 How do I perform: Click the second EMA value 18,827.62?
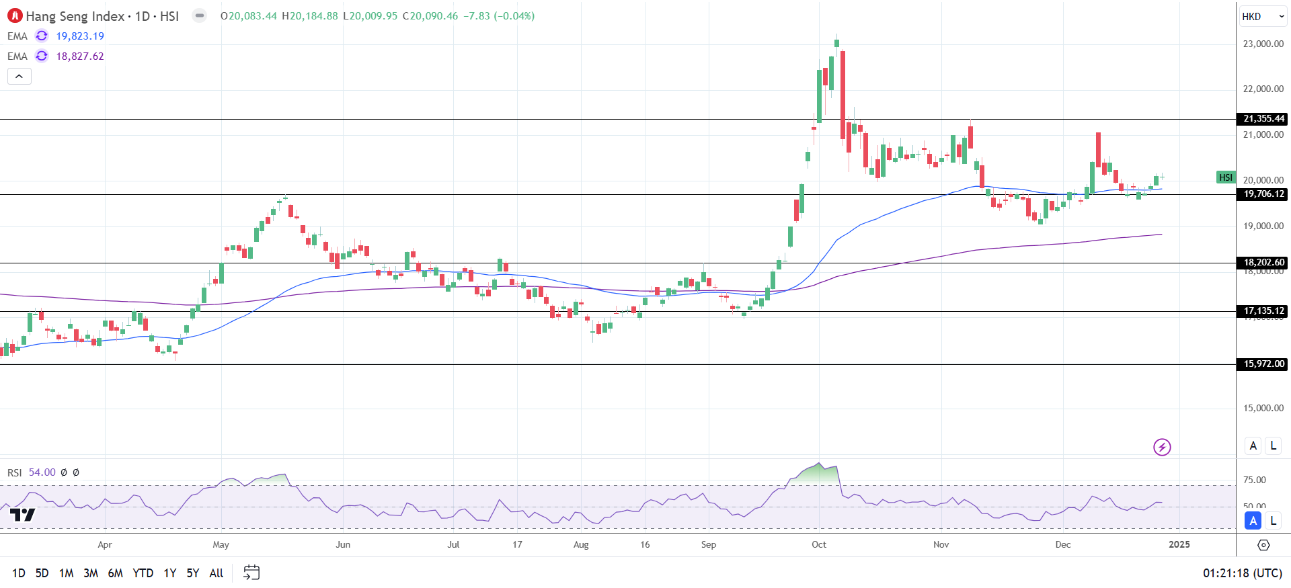(80, 56)
